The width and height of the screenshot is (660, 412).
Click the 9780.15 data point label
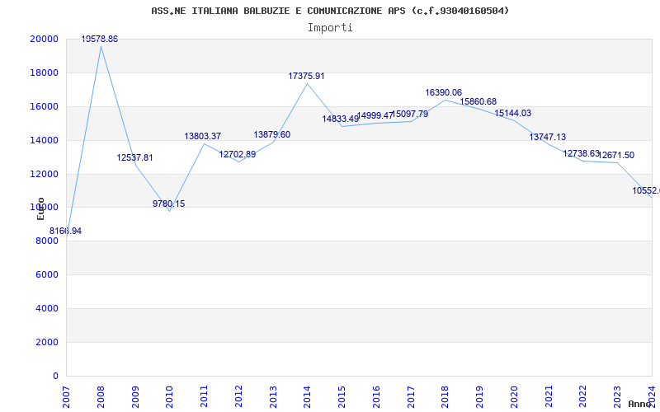coord(168,204)
